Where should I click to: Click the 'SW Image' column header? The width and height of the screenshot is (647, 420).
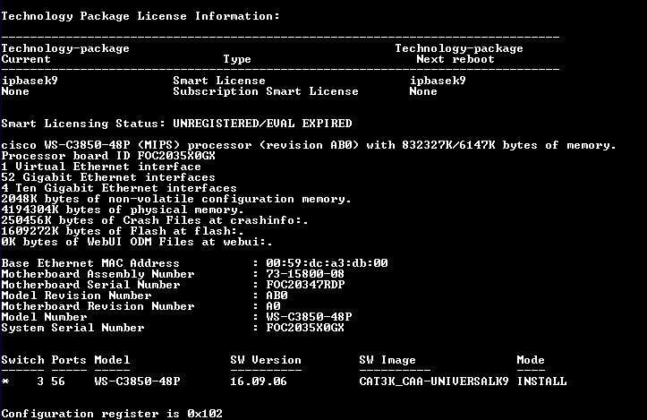point(387,360)
